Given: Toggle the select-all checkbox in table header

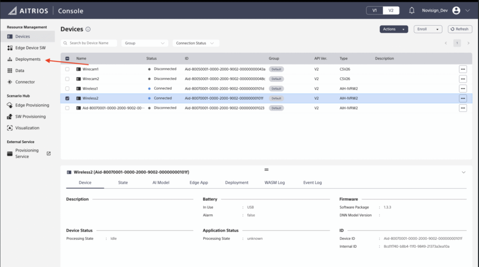Looking at the screenshot, I should [67, 59].
